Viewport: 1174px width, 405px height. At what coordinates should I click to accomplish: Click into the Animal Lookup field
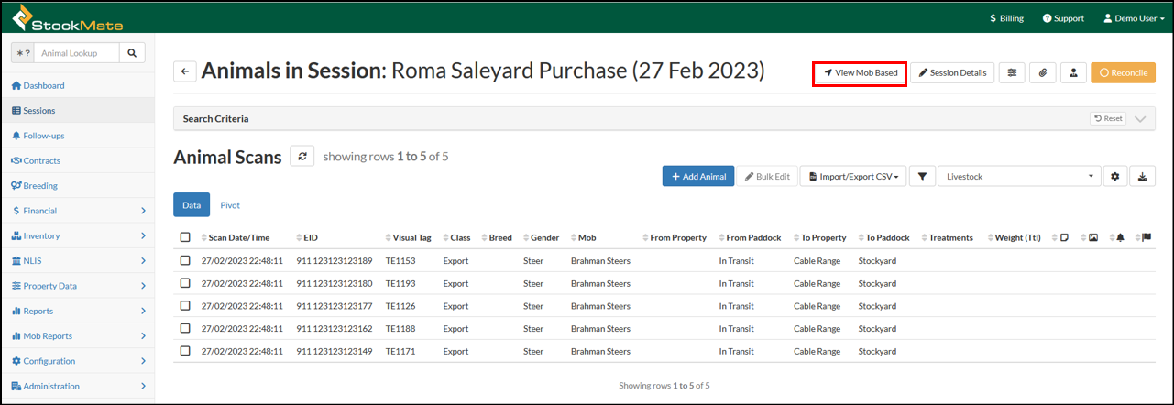pos(77,54)
